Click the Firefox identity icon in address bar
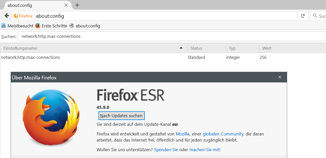 click(x=23, y=16)
